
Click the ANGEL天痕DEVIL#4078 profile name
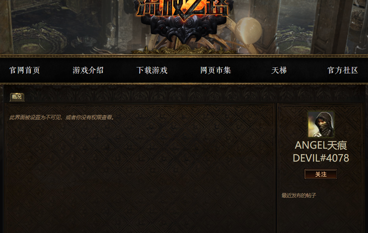tap(321, 152)
